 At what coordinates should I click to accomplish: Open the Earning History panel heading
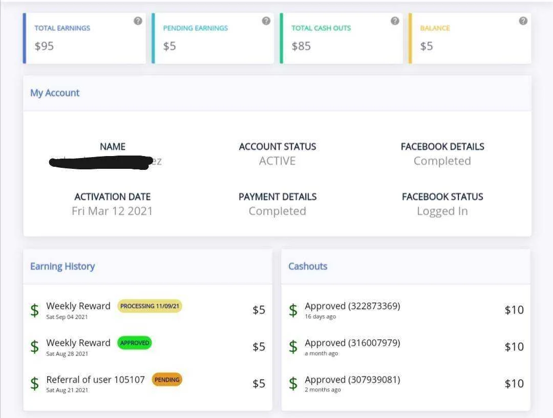[62, 267]
